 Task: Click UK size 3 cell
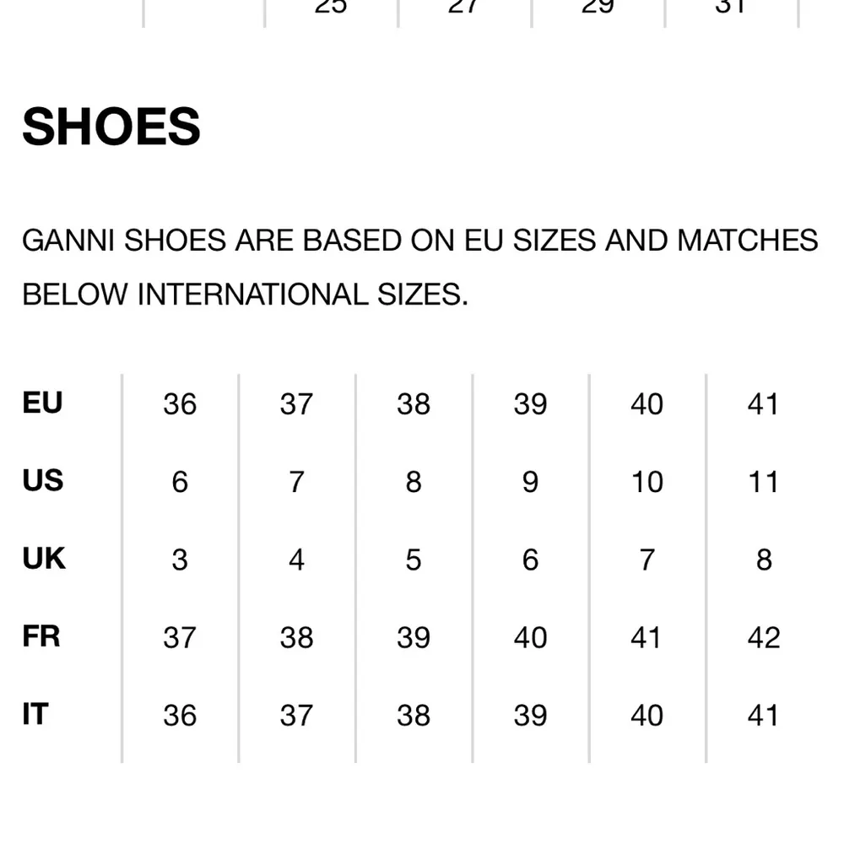pyautogui.click(x=180, y=560)
